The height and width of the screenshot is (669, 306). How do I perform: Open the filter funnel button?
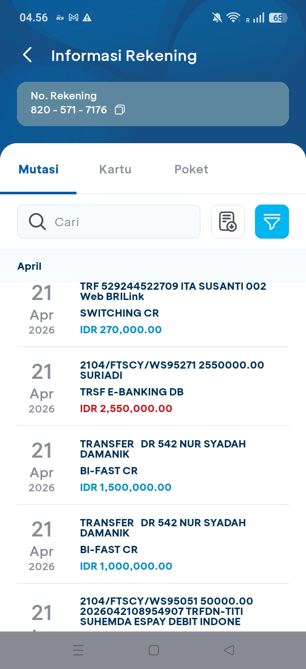272,222
